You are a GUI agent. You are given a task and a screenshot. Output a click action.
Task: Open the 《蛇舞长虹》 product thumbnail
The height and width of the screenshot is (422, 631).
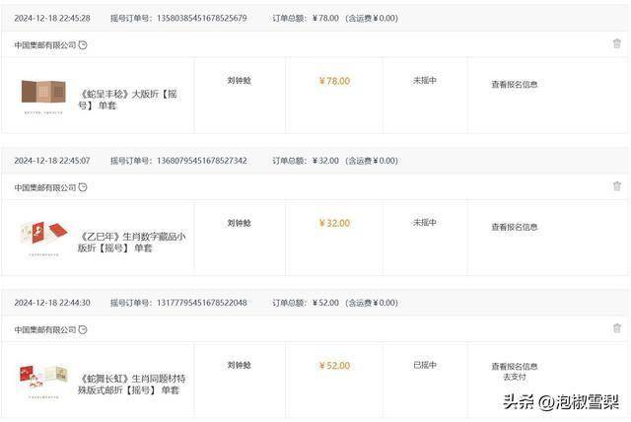pyautogui.click(x=43, y=381)
